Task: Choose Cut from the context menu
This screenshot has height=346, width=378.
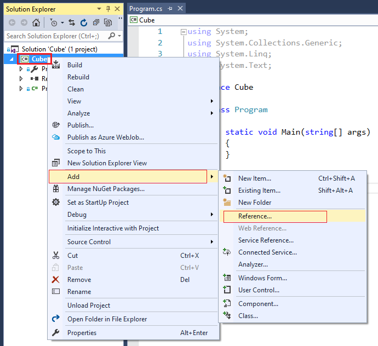Action: pyautogui.click(x=134, y=256)
